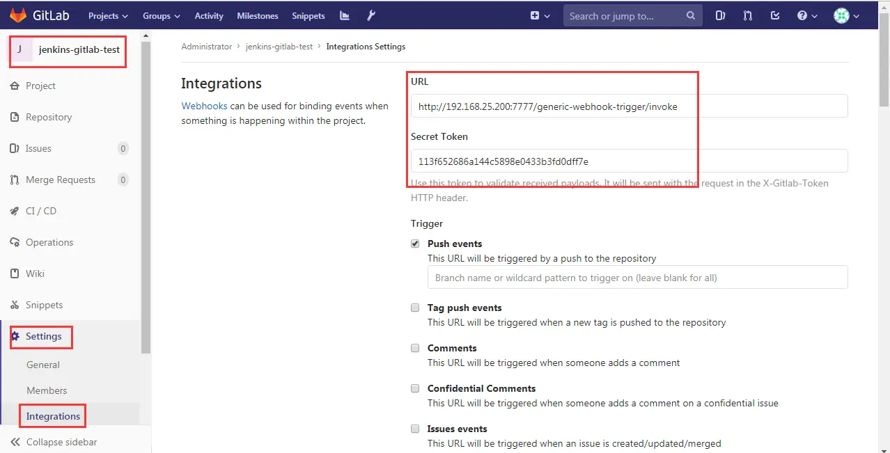Open the Administrator breadcrumb link

pos(206,46)
